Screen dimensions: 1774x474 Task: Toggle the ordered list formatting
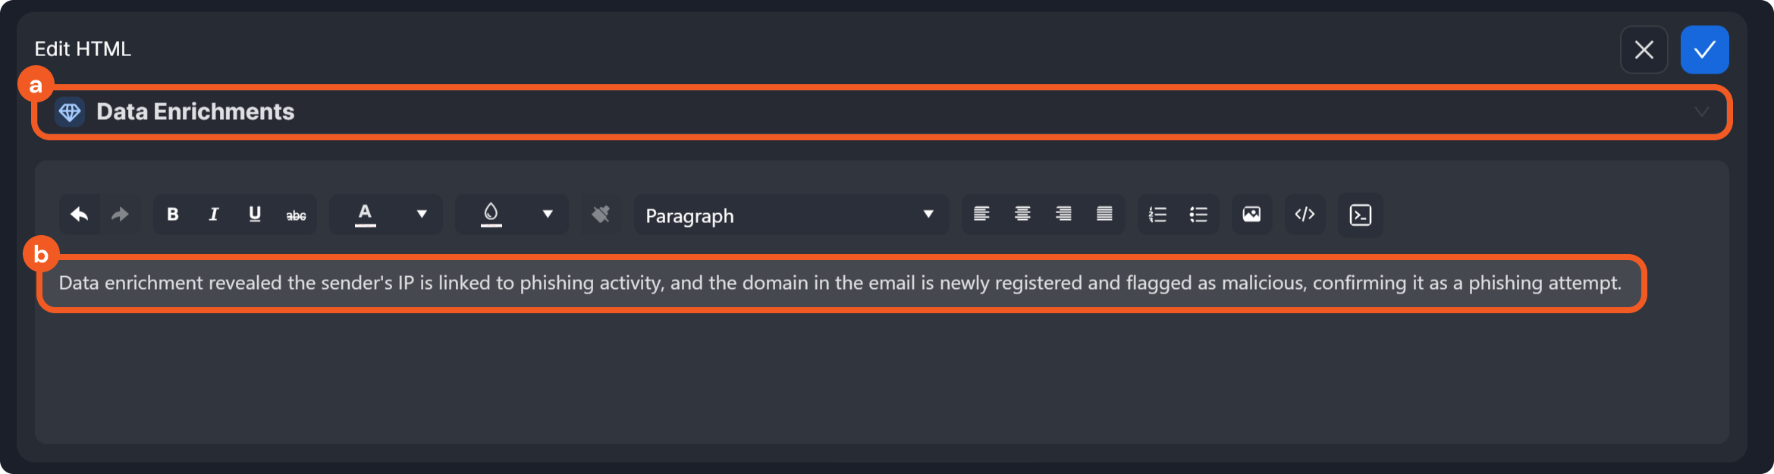(x=1158, y=215)
